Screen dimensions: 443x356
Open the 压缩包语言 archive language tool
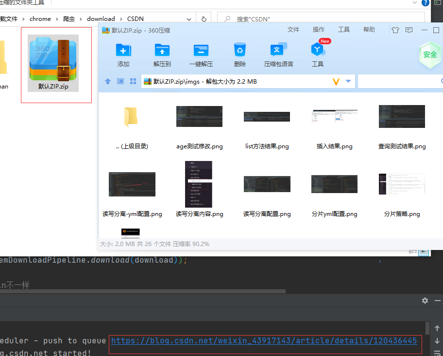point(278,53)
